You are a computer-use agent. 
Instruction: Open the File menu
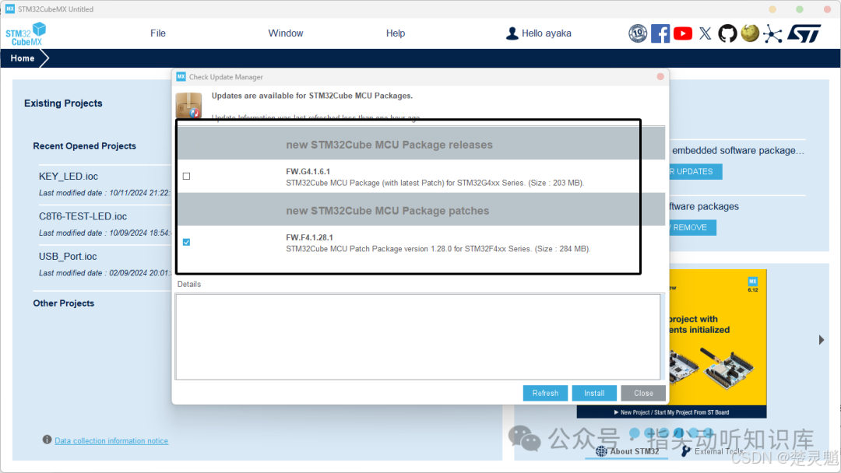click(x=157, y=33)
